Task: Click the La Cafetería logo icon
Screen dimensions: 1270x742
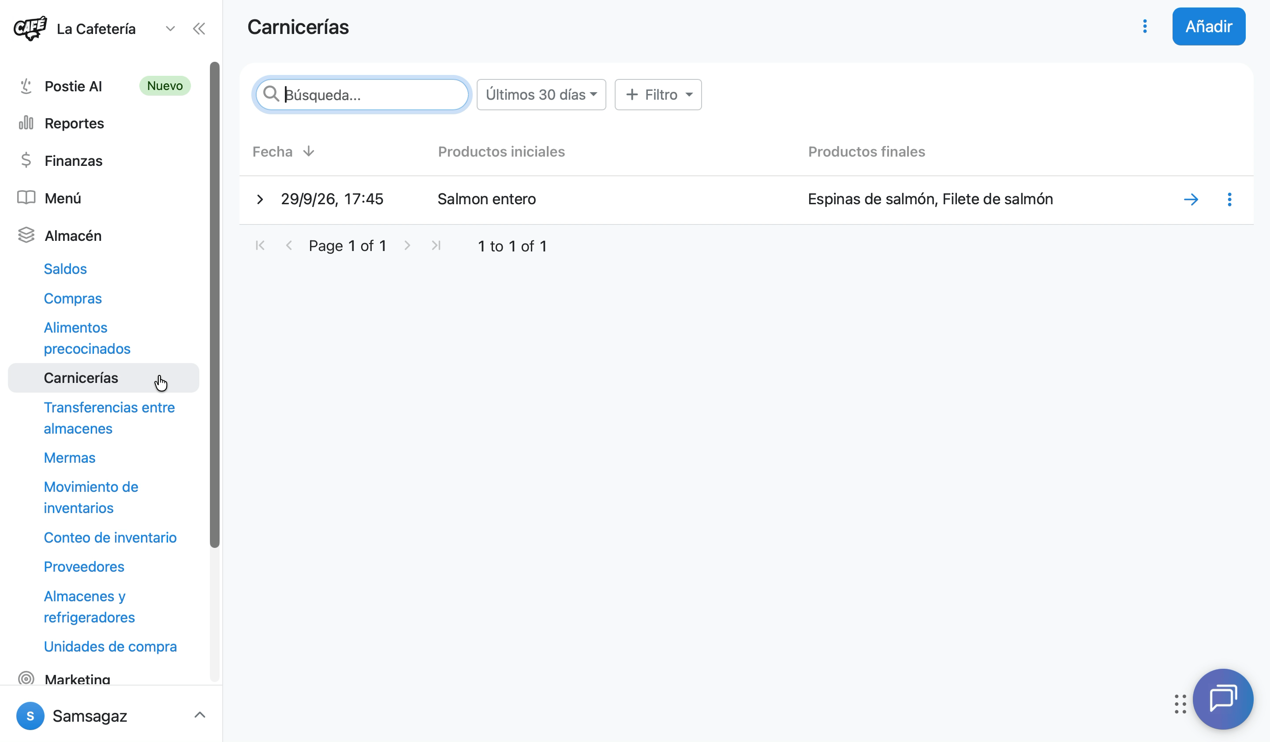Action: pos(30,29)
